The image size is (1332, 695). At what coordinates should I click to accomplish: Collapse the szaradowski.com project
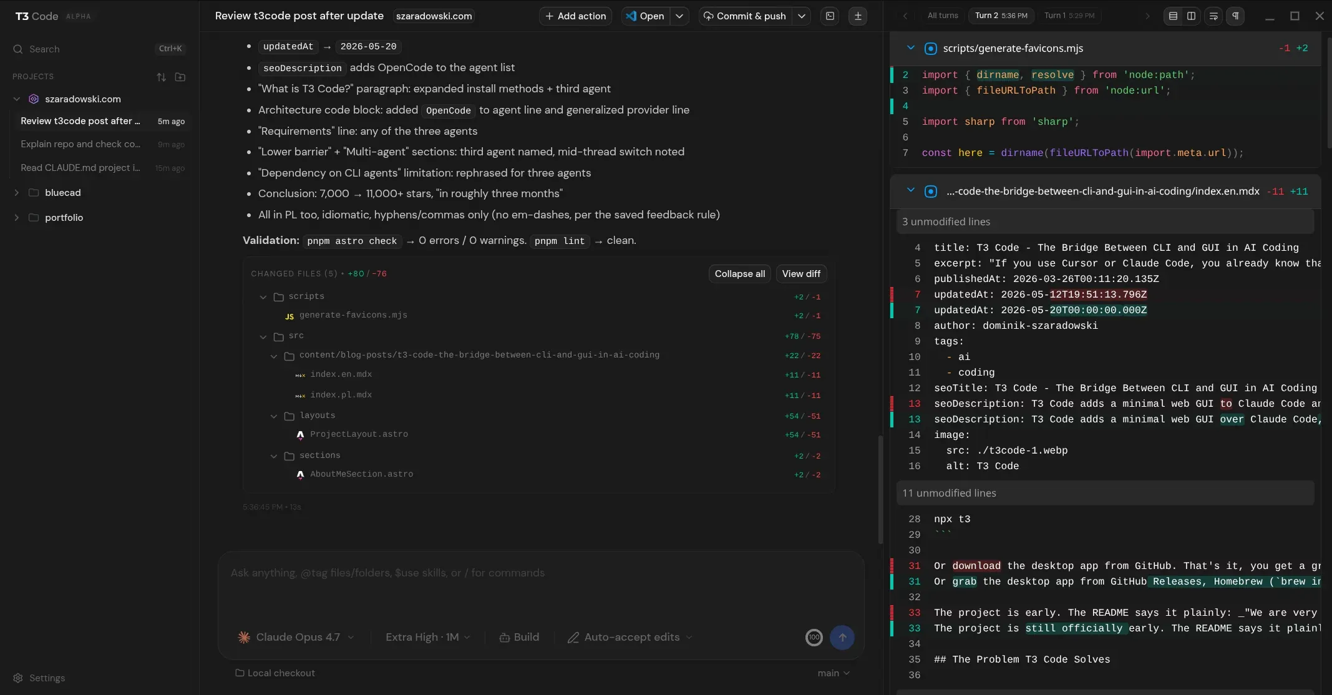17,99
